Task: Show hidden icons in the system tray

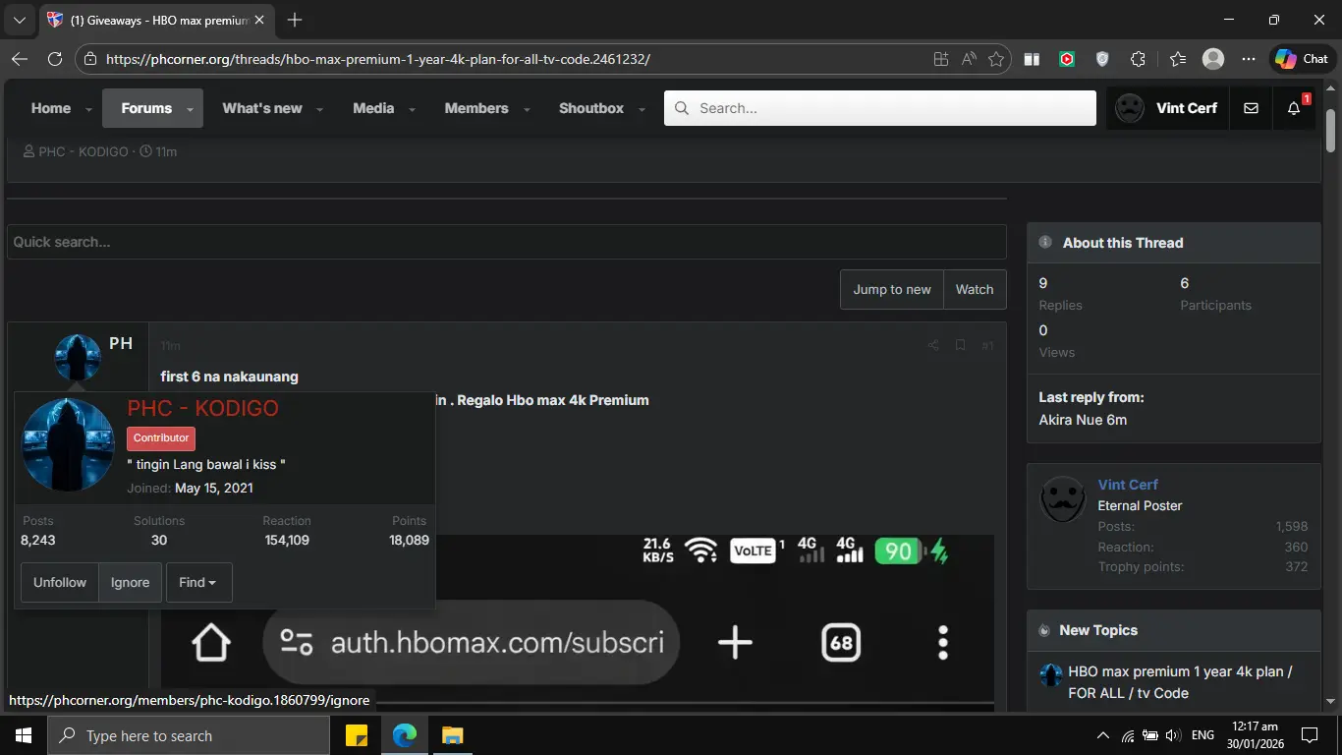Action: [1103, 735]
